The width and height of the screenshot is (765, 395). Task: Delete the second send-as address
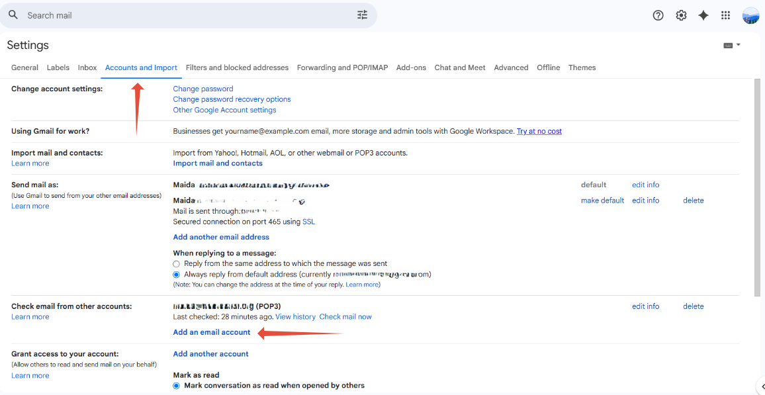pyautogui.click(x=694, y=200)
